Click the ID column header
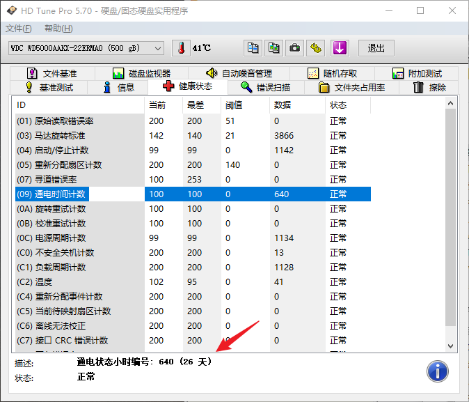 [79, 105]
